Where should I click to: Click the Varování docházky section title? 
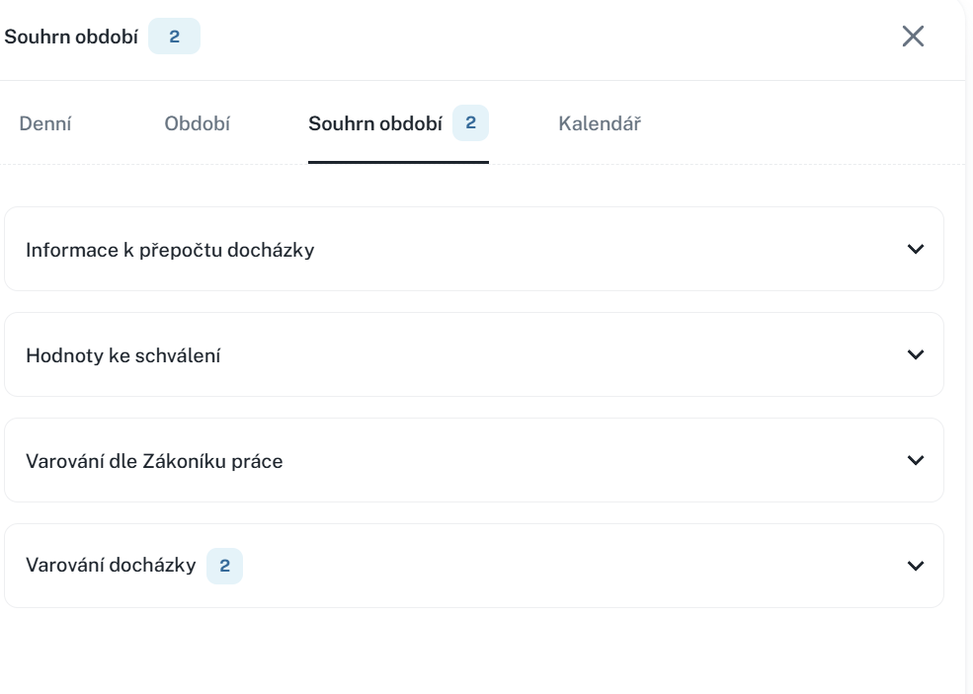click(x=111, y=566)
